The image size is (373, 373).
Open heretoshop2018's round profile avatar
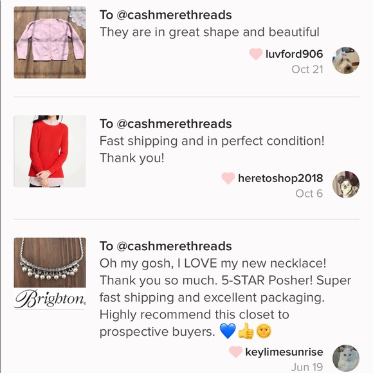(x=345, y=185)
